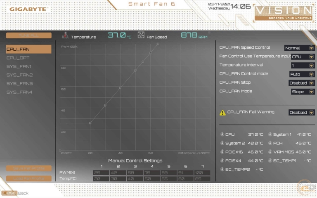Open the Temperature Interval dropdown

pos(303,66)
